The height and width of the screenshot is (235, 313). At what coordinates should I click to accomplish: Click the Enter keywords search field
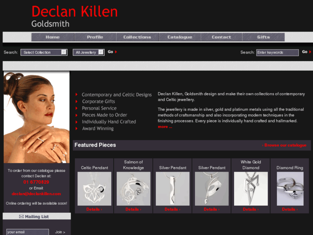(x=277, y=53)
